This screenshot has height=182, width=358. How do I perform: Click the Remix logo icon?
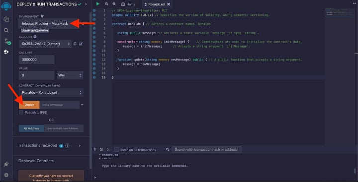6,6
